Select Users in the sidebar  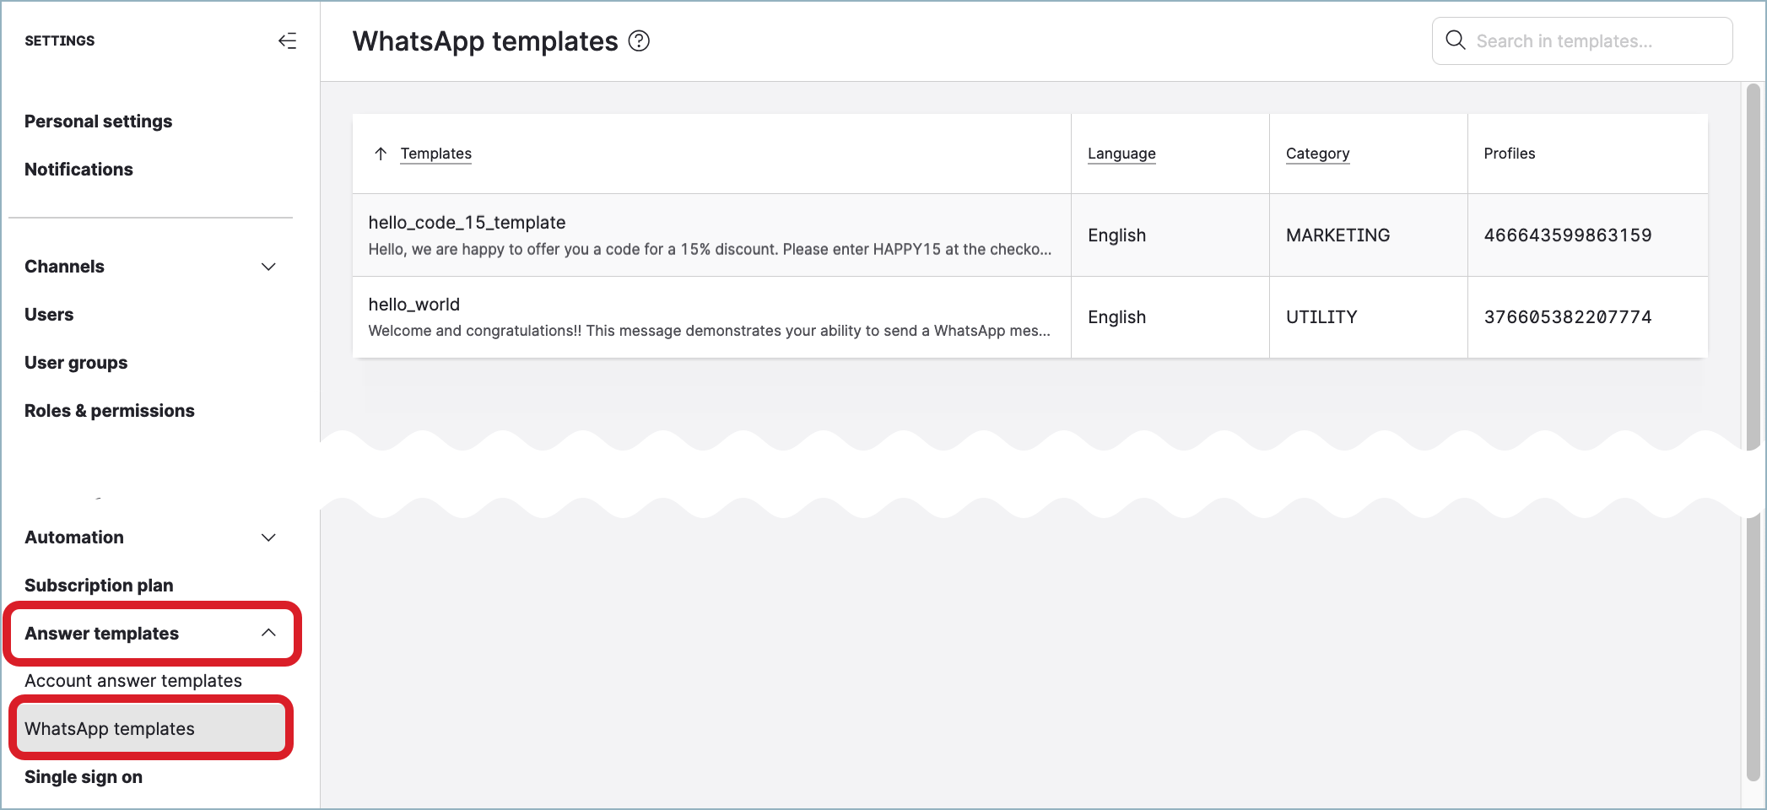pos(49,314)
